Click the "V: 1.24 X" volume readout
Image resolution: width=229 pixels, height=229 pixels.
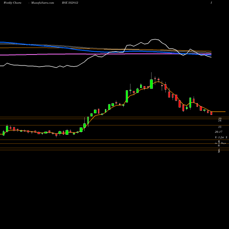pos(221,137)
